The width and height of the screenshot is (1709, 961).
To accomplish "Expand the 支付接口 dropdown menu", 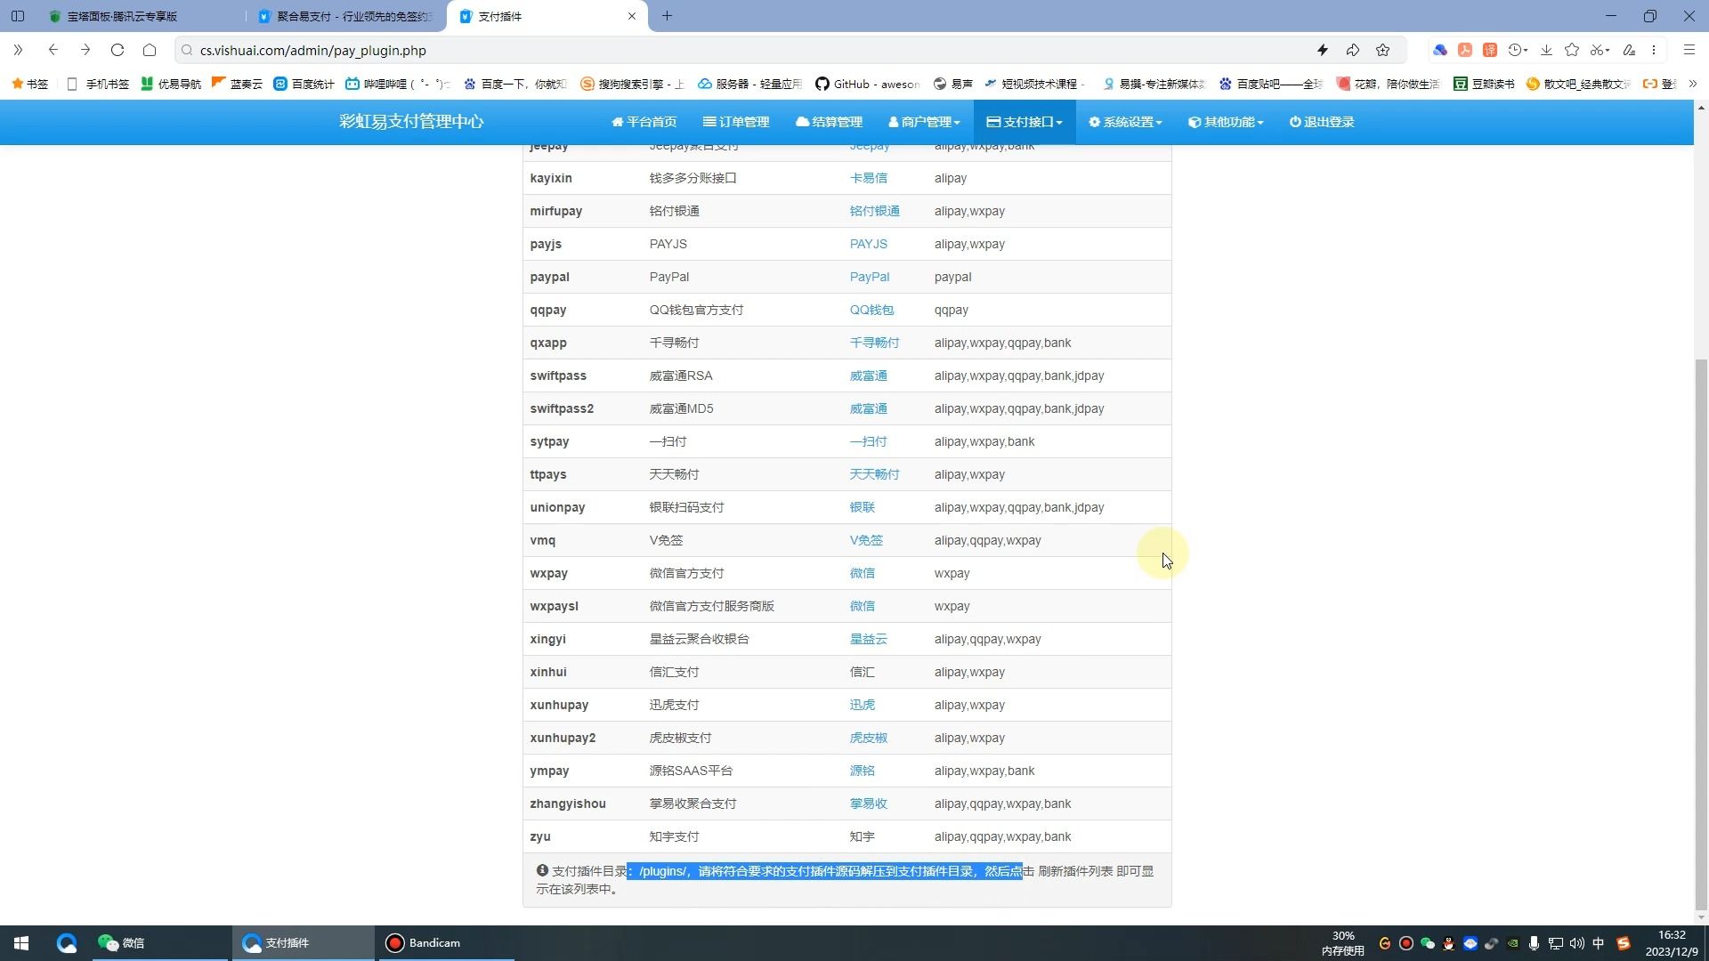I will coord(1025,122).
